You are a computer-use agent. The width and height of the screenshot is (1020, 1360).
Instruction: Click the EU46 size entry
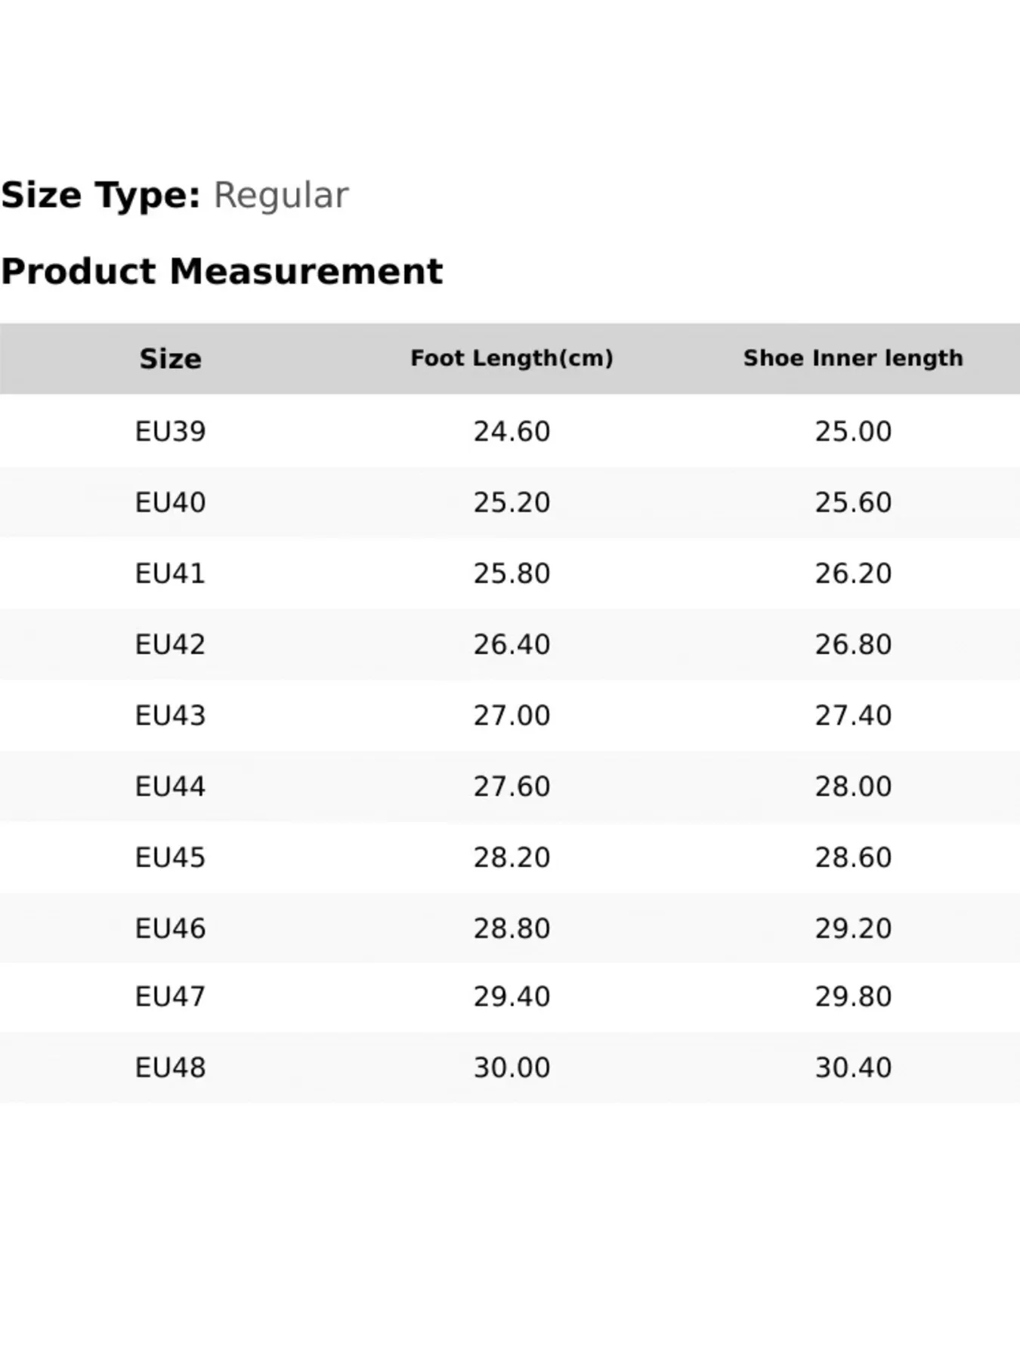[x=170, y=929]
